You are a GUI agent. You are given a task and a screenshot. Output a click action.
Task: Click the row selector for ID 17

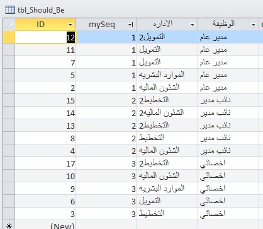9,163
